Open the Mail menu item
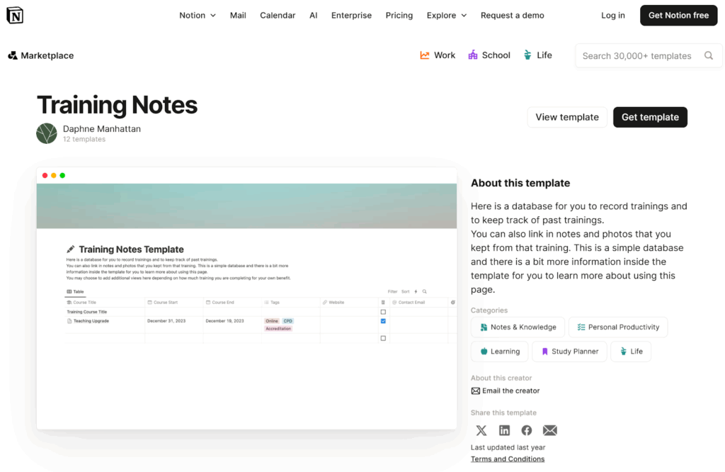The image size is (725, 472). (x=238, y=16)
